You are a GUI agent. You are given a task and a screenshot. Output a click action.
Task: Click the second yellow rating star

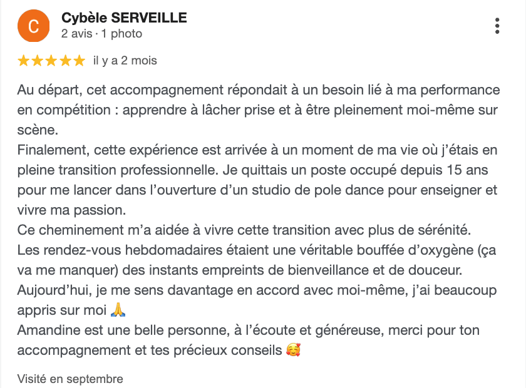coord(38,61)
